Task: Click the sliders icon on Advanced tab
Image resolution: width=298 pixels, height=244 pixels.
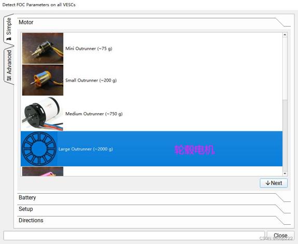Action: (9, 78)
